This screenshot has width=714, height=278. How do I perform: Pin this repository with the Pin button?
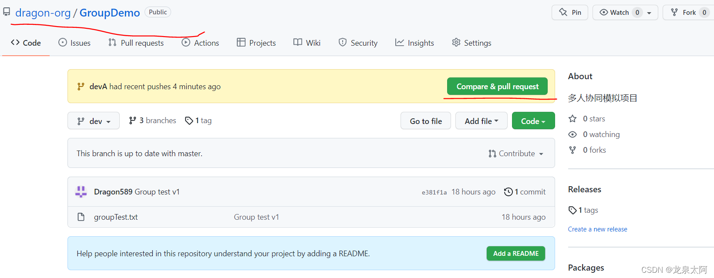click(570, 12)
